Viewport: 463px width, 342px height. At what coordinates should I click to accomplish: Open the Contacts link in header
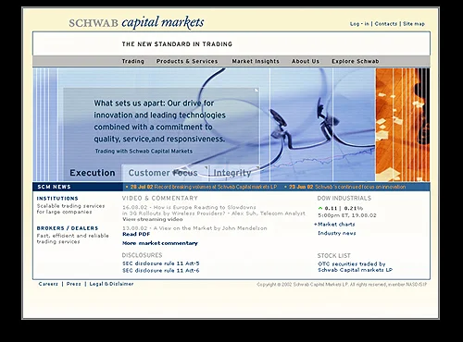click(x=386, y=24)
